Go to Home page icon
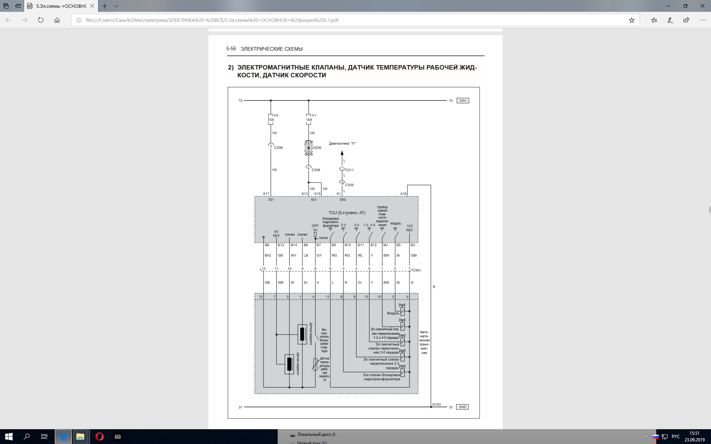 (57, 20)
